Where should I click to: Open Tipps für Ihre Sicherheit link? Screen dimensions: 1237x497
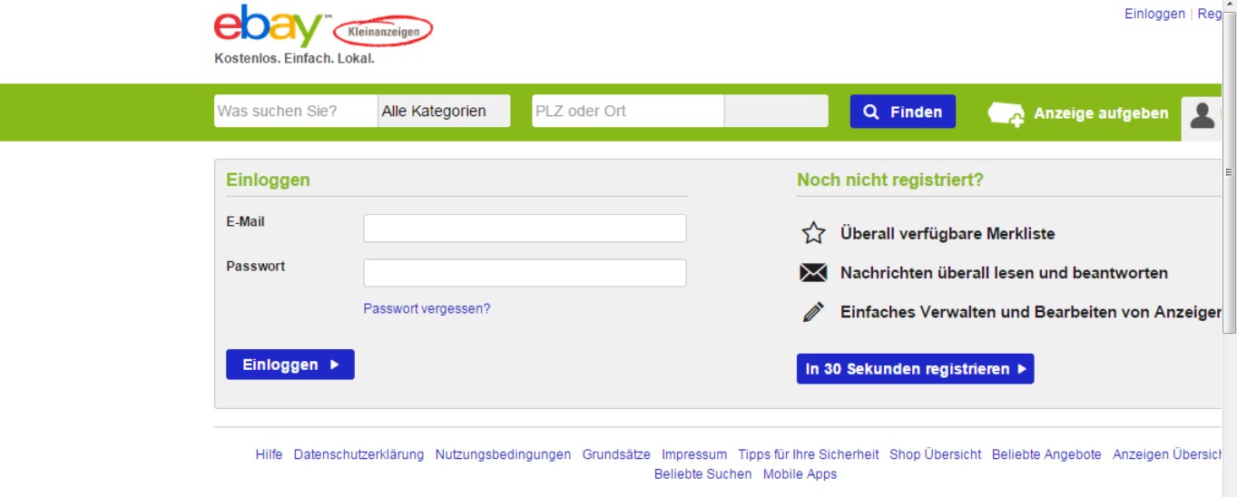point(809,454)
